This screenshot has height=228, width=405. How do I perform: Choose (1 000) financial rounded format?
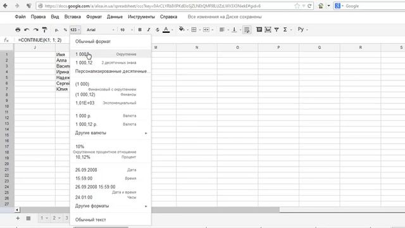point(111,86)
